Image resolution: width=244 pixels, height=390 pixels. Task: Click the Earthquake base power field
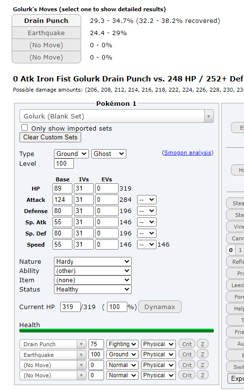tap(96, 354)
